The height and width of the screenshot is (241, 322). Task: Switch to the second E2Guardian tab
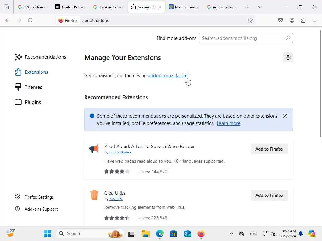(108, 7)
